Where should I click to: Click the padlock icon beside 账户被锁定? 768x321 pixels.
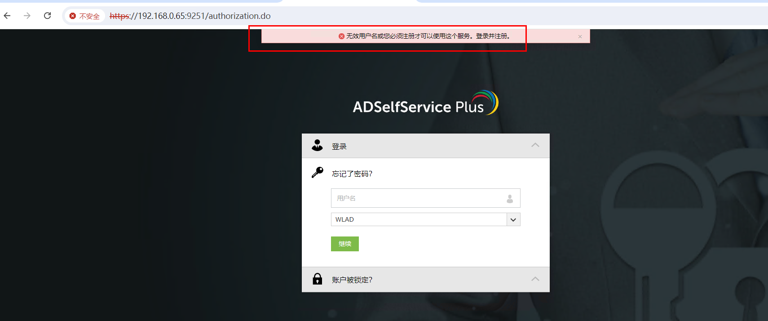[318, 279]
